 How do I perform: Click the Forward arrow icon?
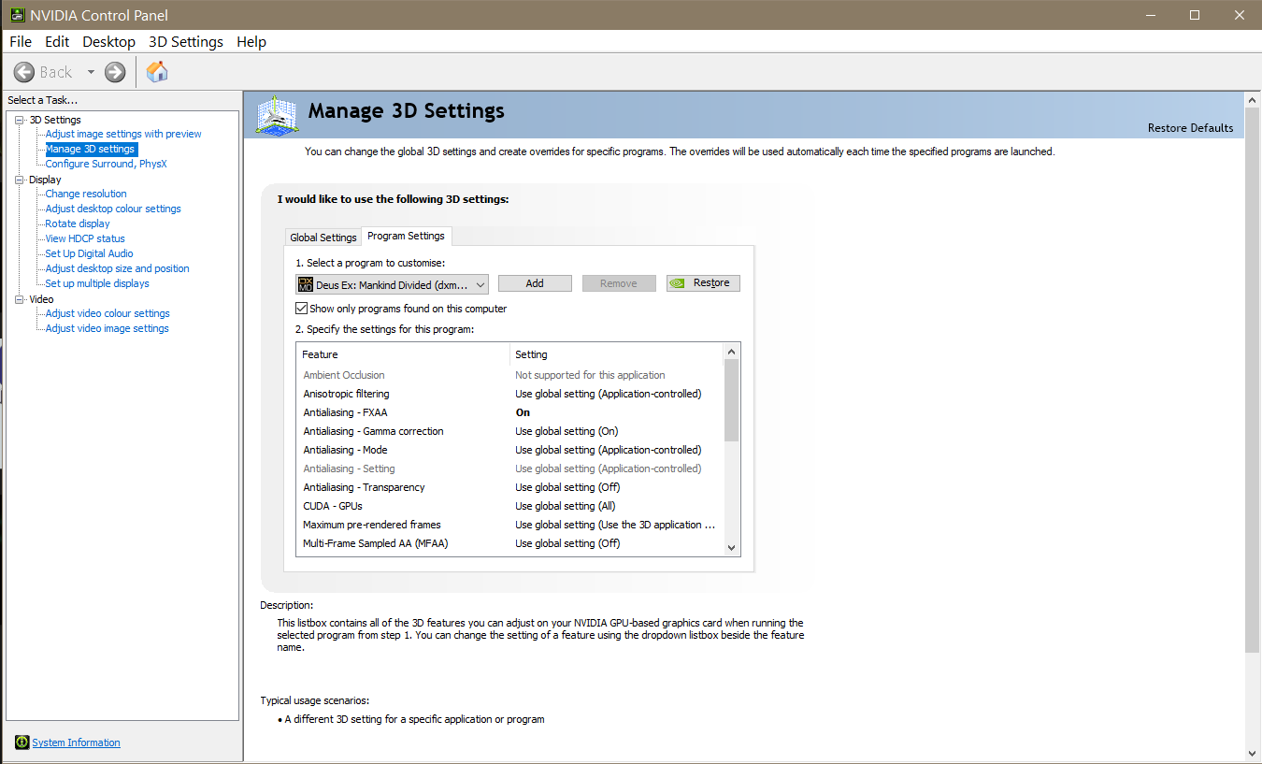pos(115,72)
